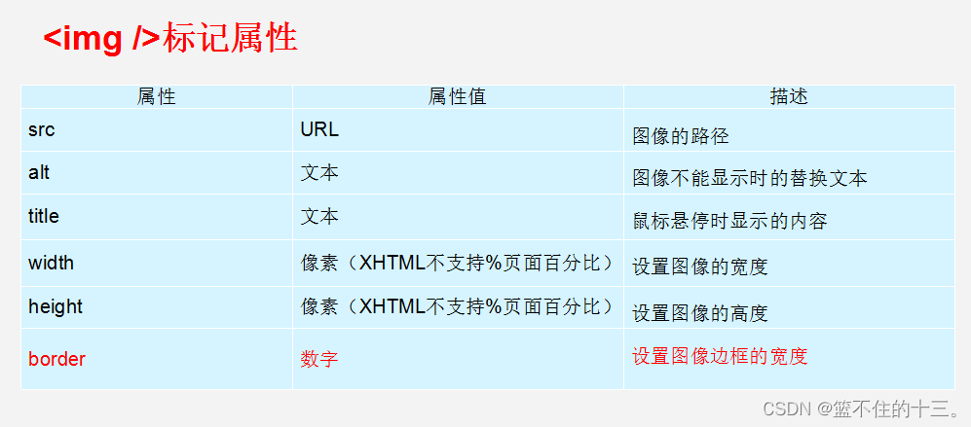The image size is (971, 427).
Task: Click '设置图像的高度' description
Action: pos(789,307)
